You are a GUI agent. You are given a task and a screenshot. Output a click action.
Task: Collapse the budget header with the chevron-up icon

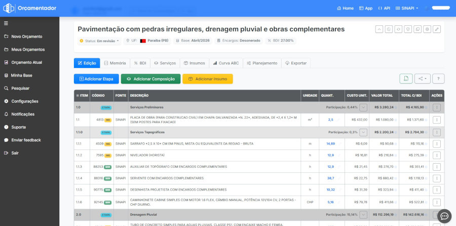pyautogui.click(x=379, y=29)
